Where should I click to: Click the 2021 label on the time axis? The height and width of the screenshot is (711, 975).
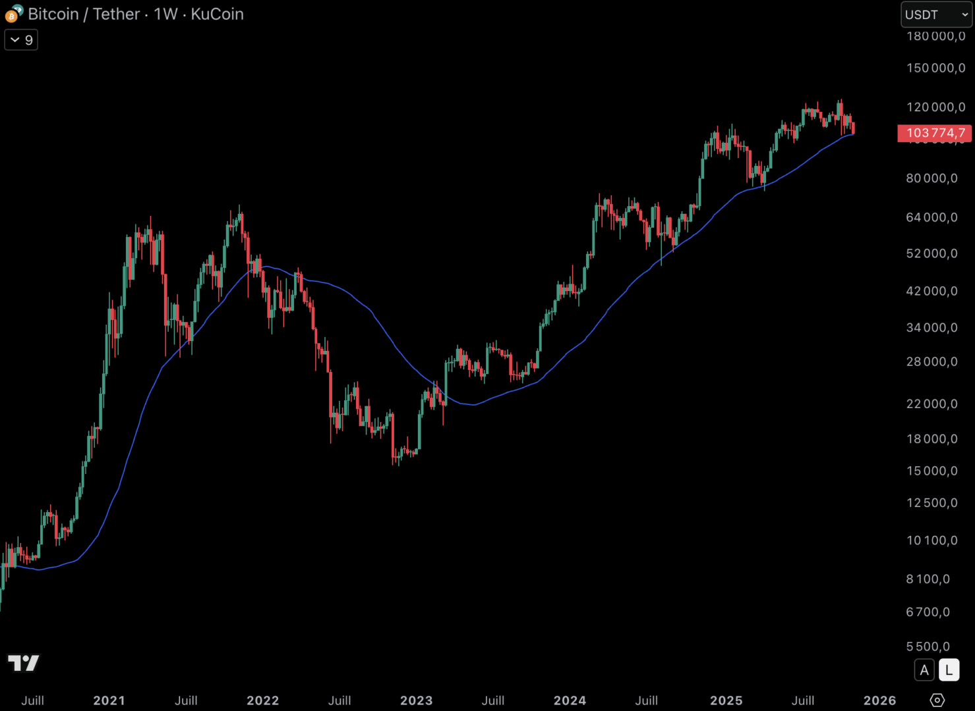coord(109,700)
